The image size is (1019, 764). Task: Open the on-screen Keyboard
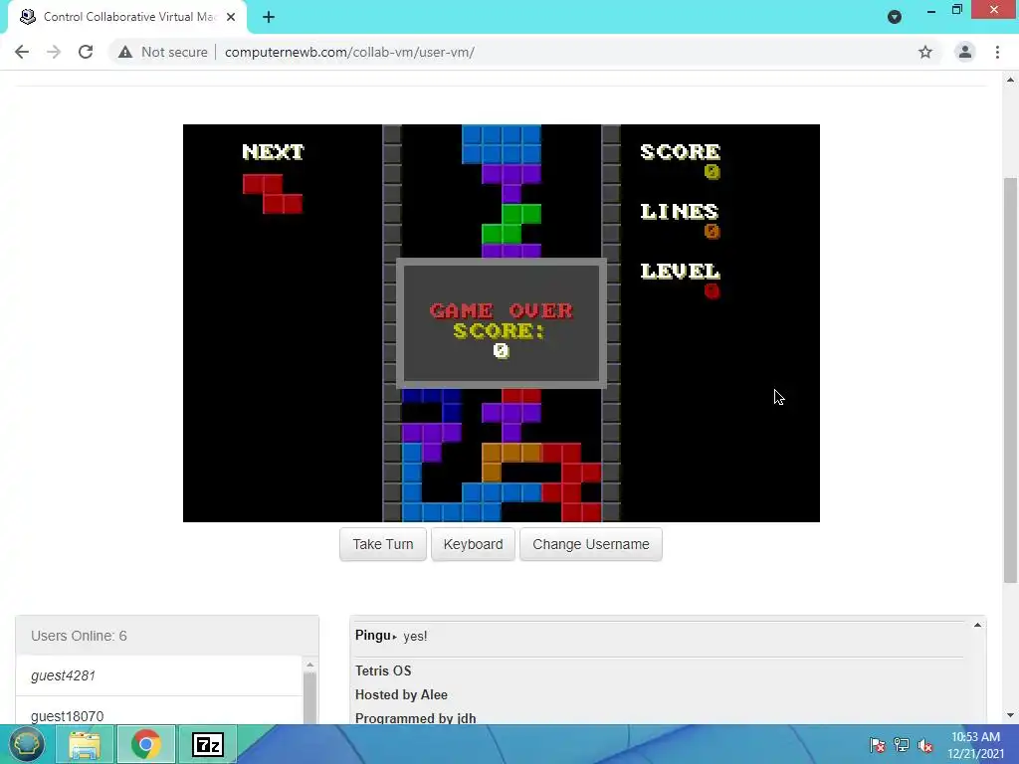click(473, 544)
